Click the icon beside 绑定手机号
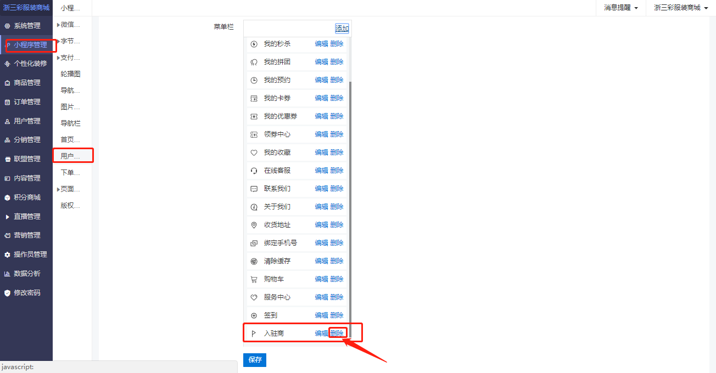 coord(254,243)
